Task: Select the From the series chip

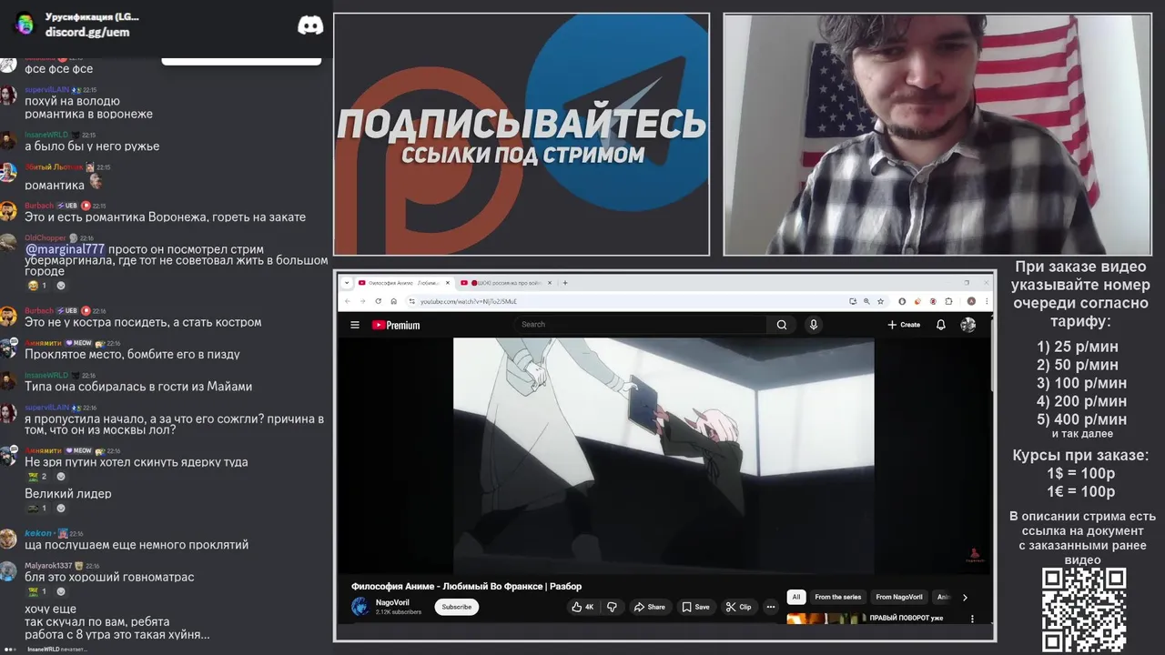Action: (838, 597)
